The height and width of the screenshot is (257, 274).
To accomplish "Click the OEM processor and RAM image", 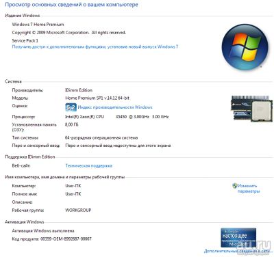I will pyautogui.click(x=252, y=109).
